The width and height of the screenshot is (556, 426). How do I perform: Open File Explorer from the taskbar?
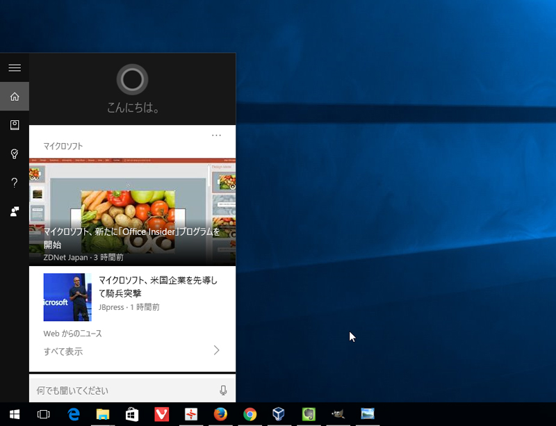[103, 414]
